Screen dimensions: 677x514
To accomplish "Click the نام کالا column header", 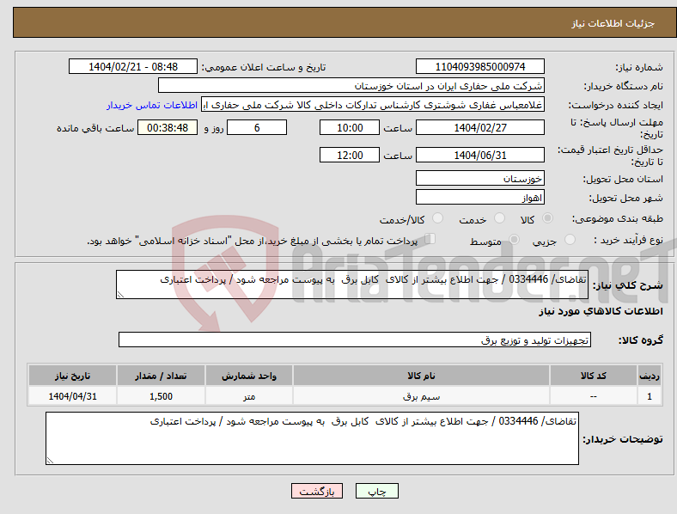I will point(421,376).
